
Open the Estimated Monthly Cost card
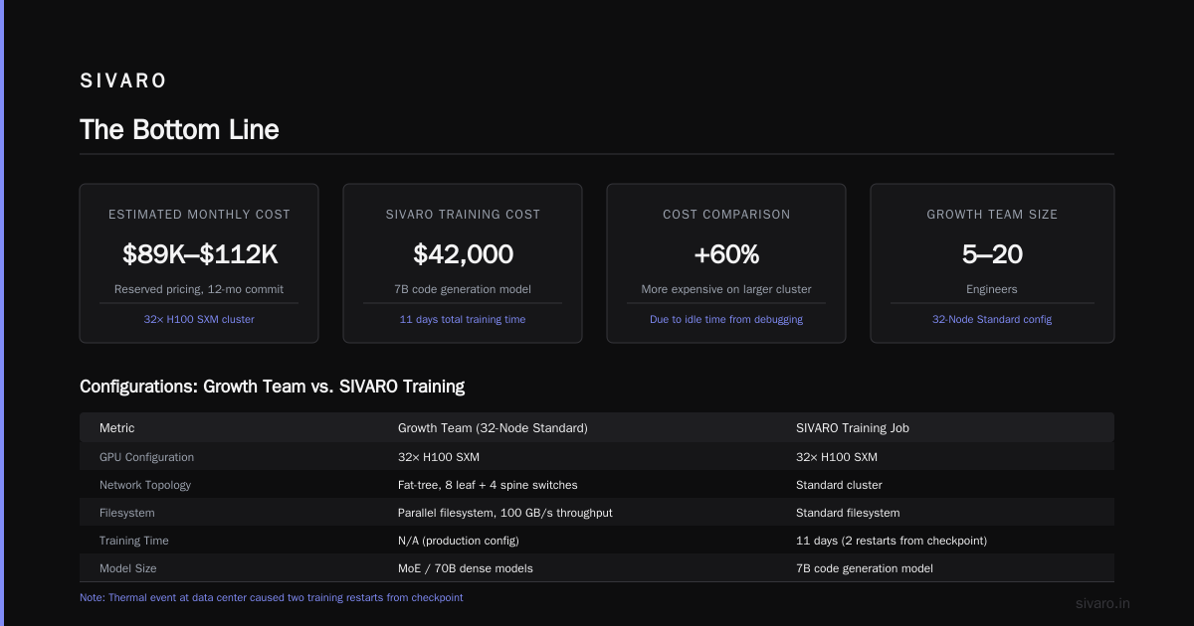199,263
